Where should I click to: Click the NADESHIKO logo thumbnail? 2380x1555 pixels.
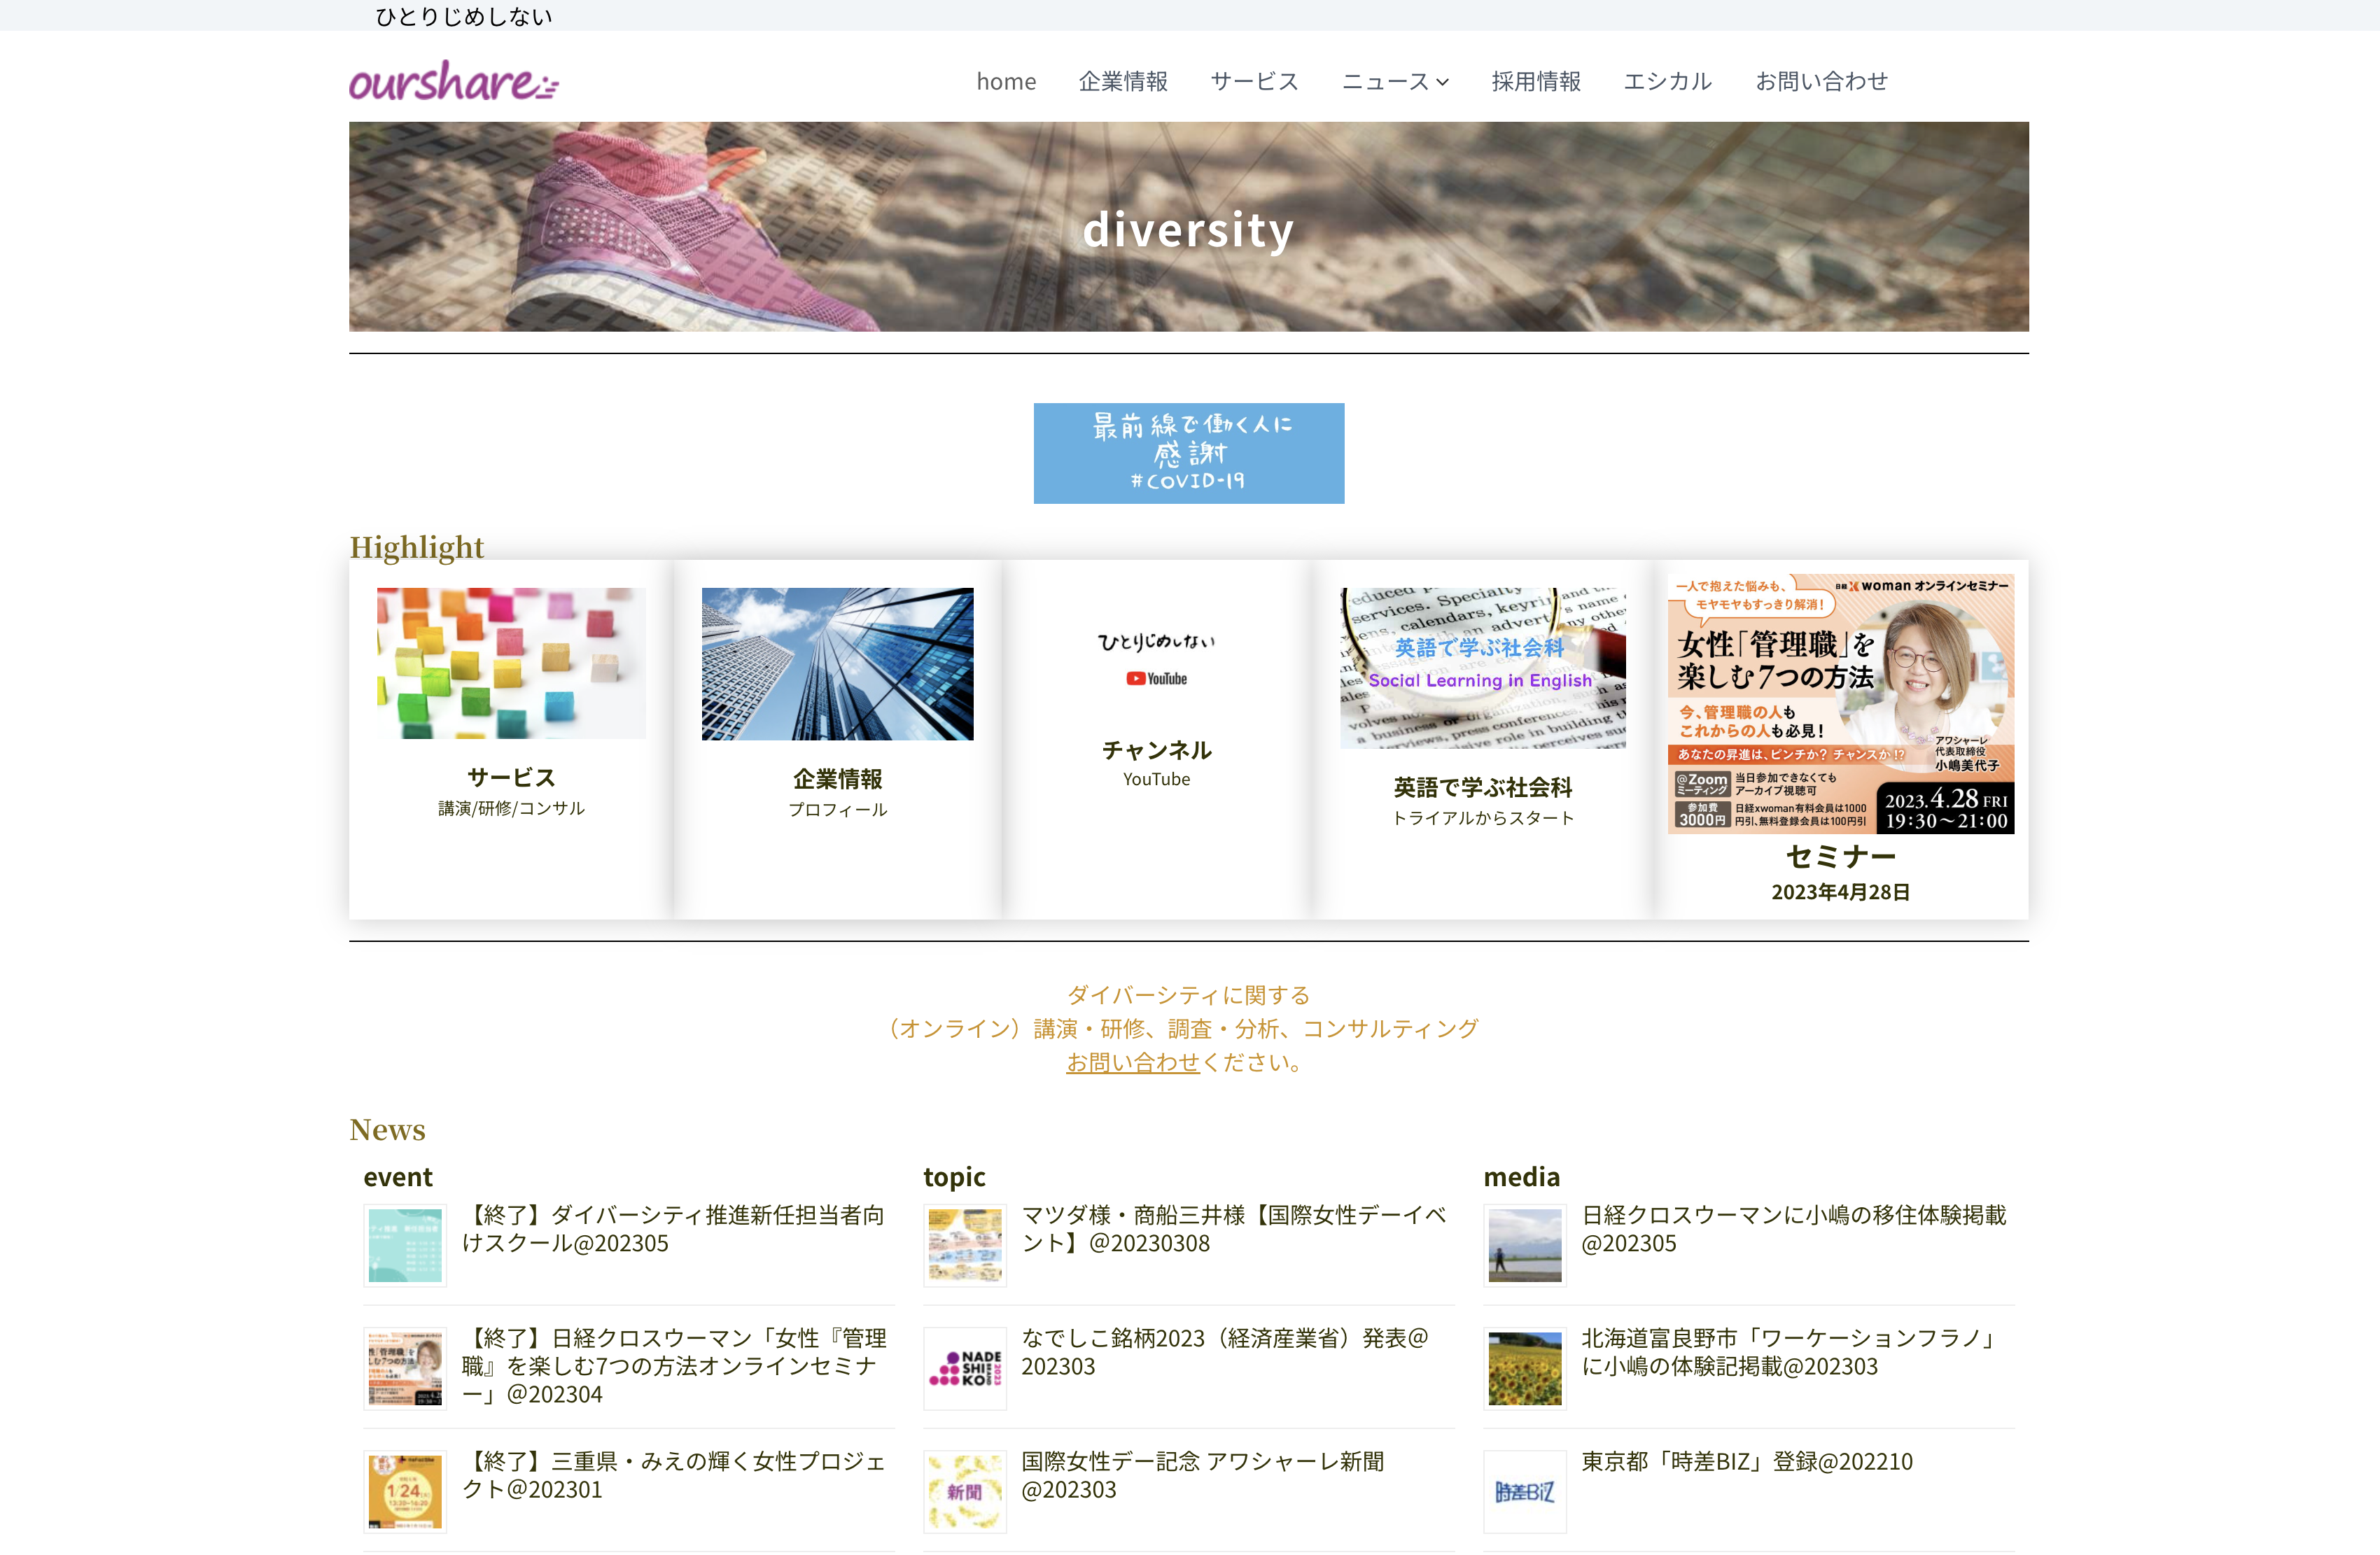pos(965,1368)
